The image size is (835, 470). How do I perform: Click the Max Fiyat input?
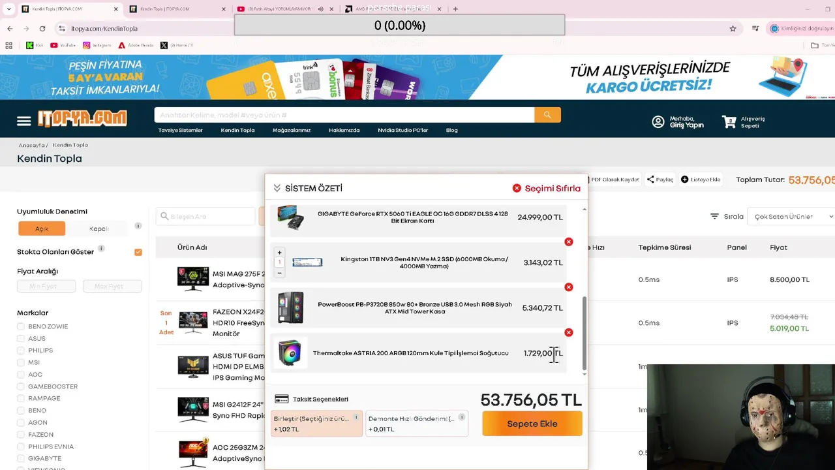pyautogui.click(x=113, y=286)
